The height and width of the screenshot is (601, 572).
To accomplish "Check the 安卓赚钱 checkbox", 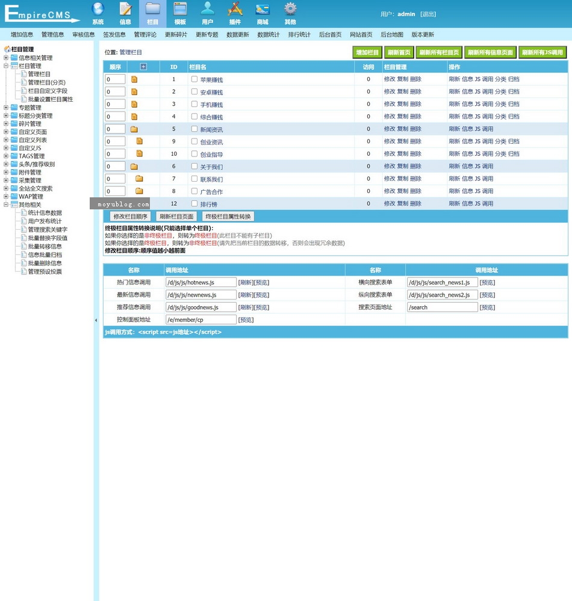I will [x=194, y=91].
